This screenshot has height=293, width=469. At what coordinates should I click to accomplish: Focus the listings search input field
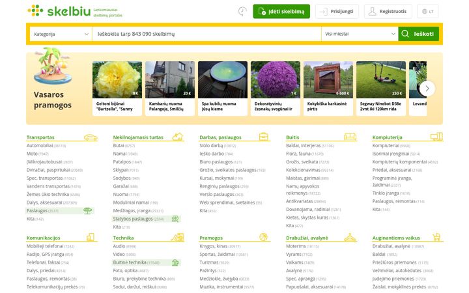coord(206,34)
